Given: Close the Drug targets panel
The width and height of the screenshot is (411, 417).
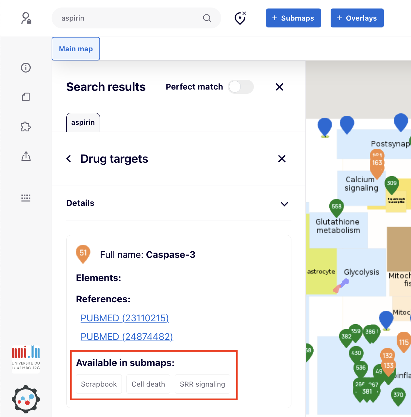Looking at the screenshot, I should click(282, 158).
